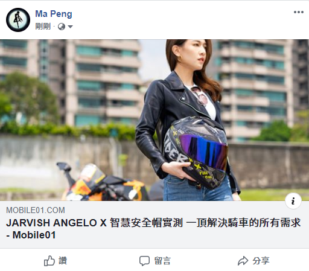Click the round info icon on the image
The width and height of the screenshot is (309, 271).
click(293, 201)
